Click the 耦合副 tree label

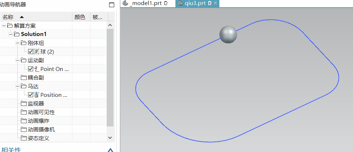click(x=36, y=78)
